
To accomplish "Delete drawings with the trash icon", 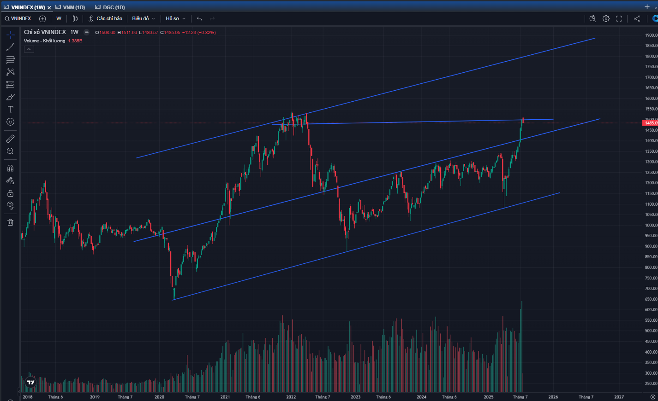I will 10,222.
